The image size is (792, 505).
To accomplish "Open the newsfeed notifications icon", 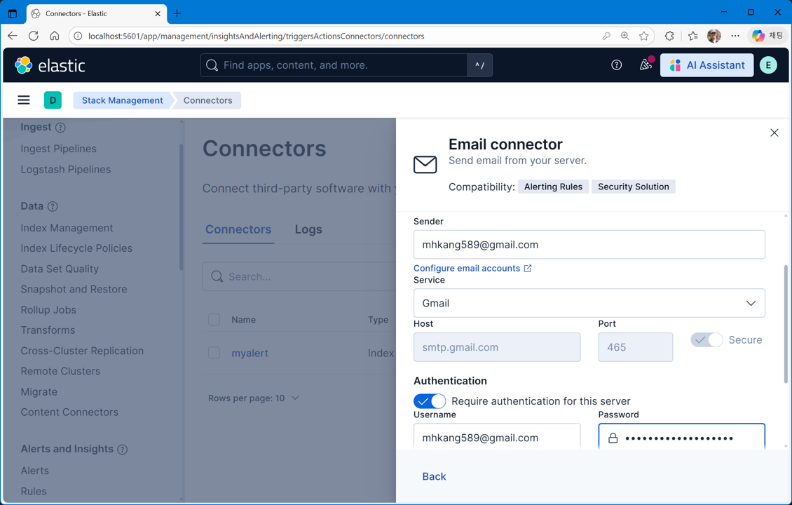I will pyautogui.click(x=645, y=65).
